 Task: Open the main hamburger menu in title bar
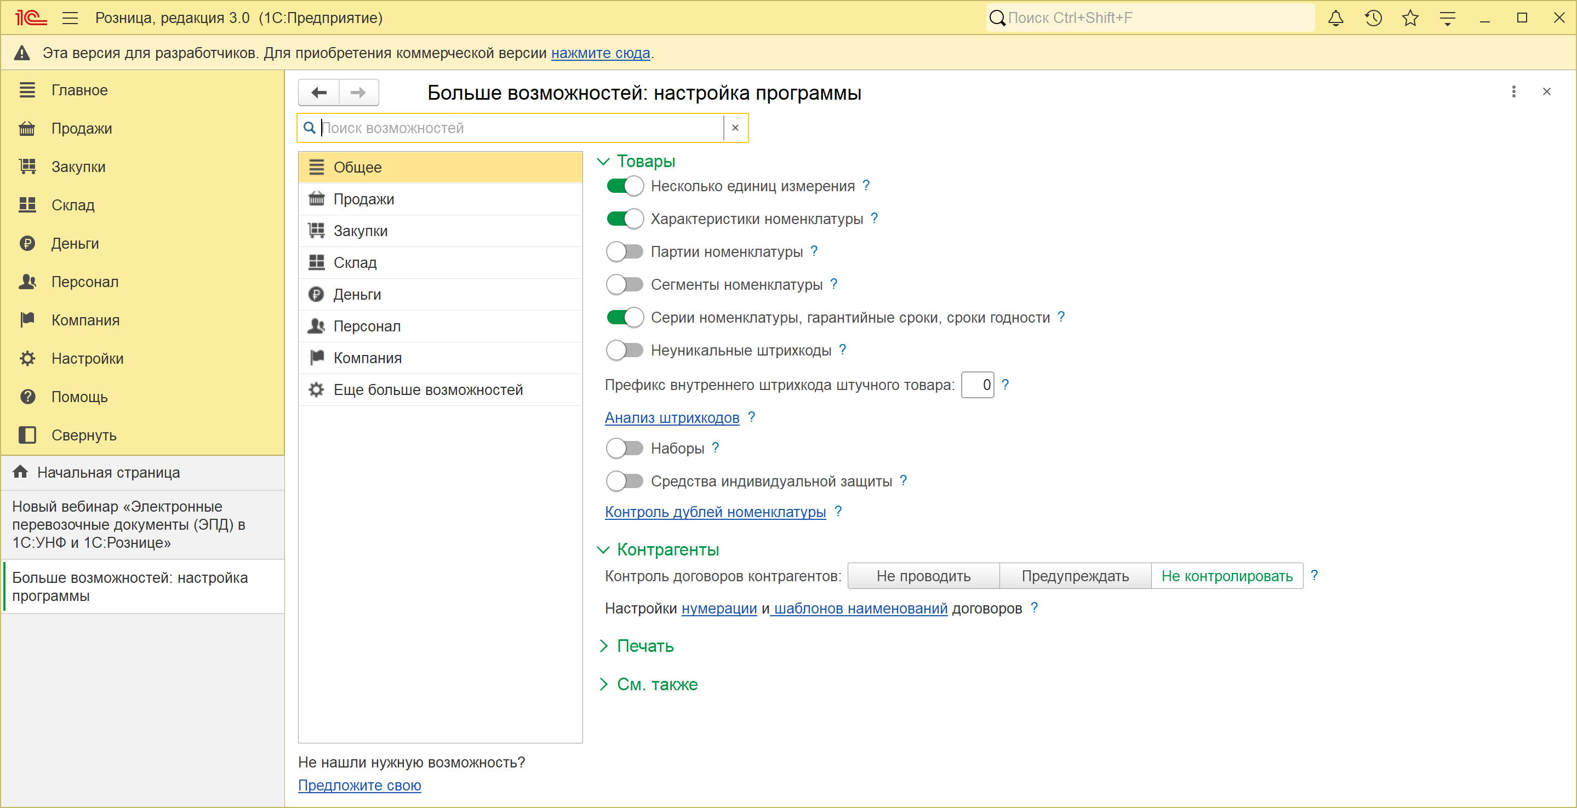point(70,18)
